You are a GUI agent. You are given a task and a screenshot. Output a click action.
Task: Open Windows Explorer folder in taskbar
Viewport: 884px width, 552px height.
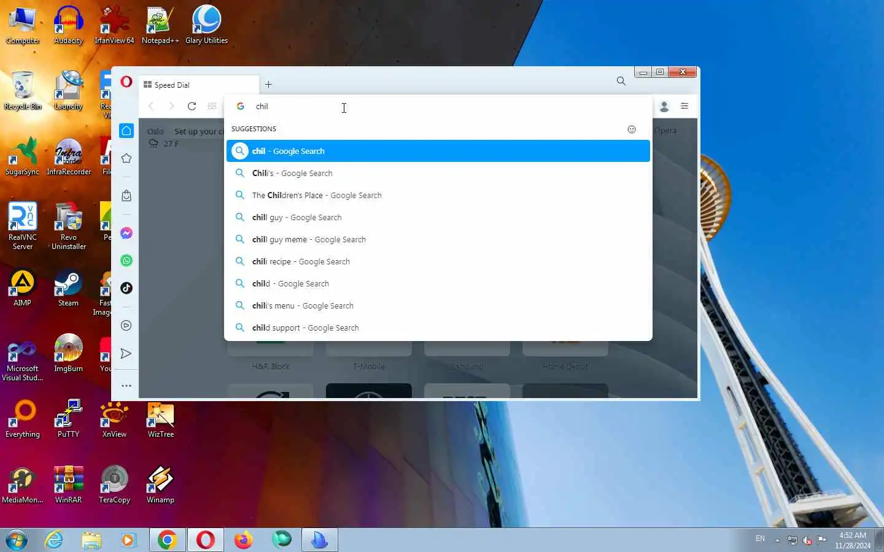point(91,540)
